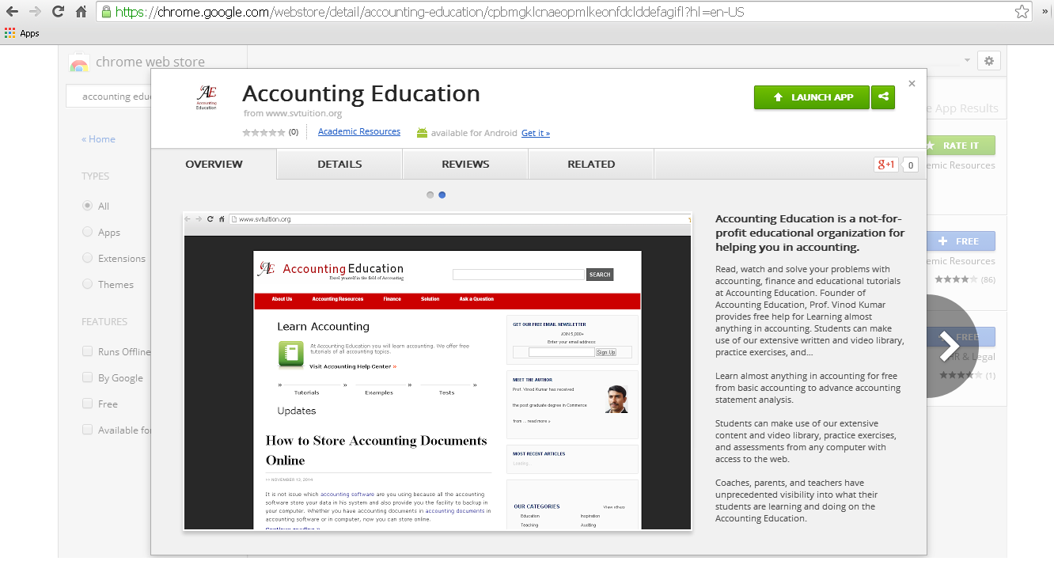Screen dimensions: 1054x561
Task: Click the (0) ratings count
Action: [293, 132]
